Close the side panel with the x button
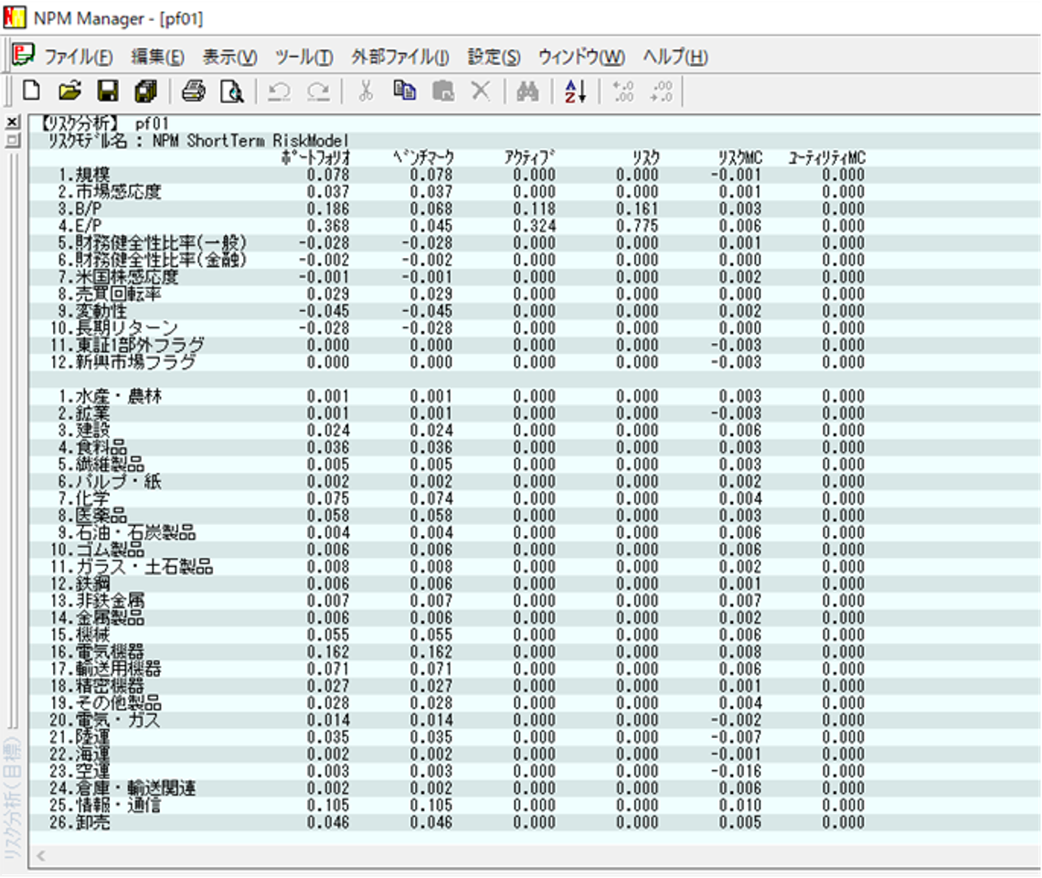 coord(12,123)
